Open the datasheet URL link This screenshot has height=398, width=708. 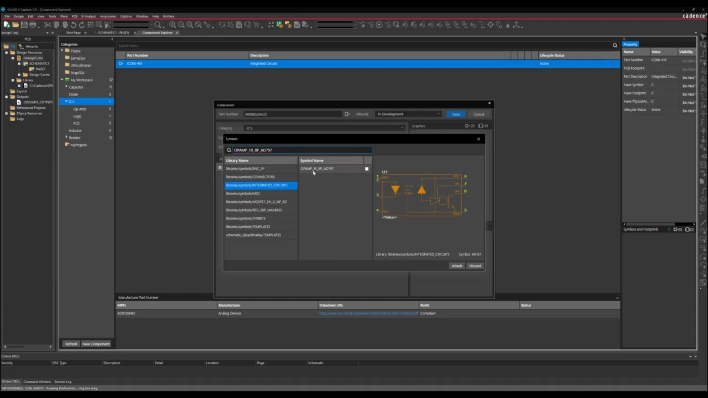(368, 313)
